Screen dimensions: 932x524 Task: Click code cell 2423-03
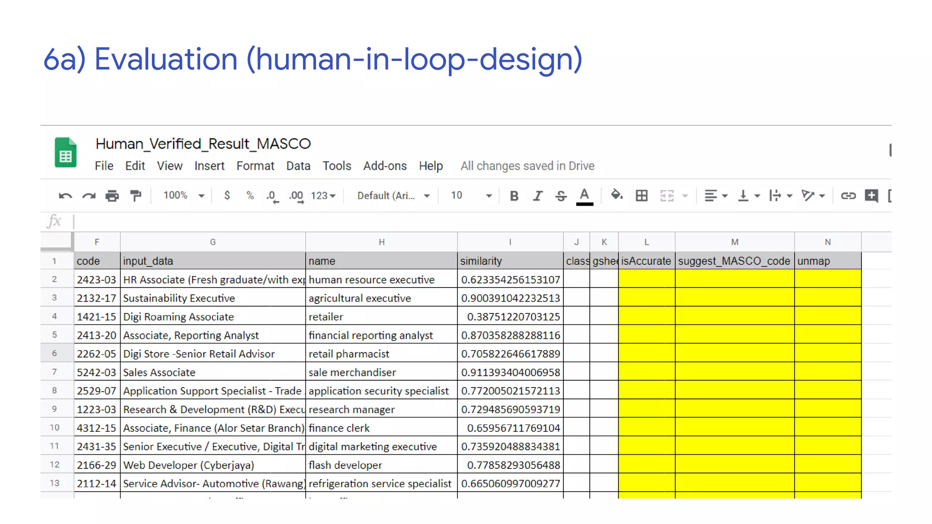point(96,279)
